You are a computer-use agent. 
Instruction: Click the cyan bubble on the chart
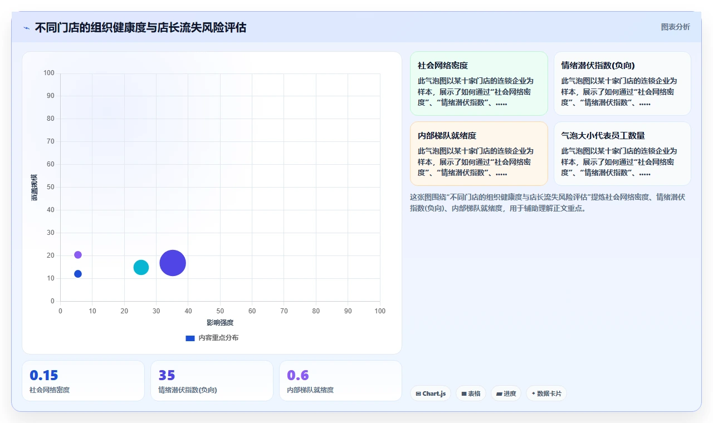pyautogui.click(x=141, y=267)
